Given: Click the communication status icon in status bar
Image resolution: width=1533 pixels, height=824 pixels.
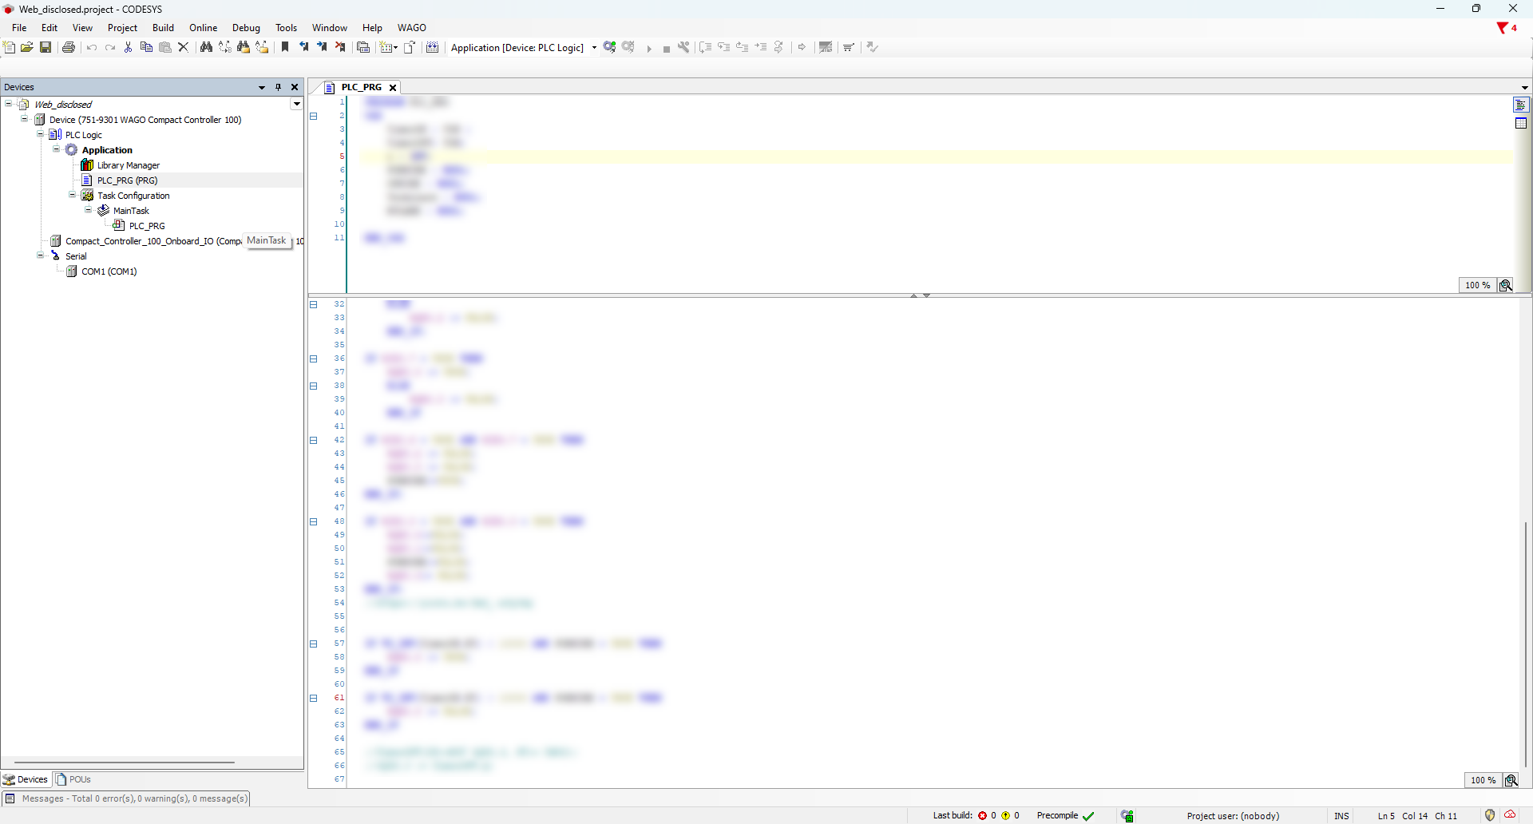Looking at the screenshot, I should coord(1127,815).
